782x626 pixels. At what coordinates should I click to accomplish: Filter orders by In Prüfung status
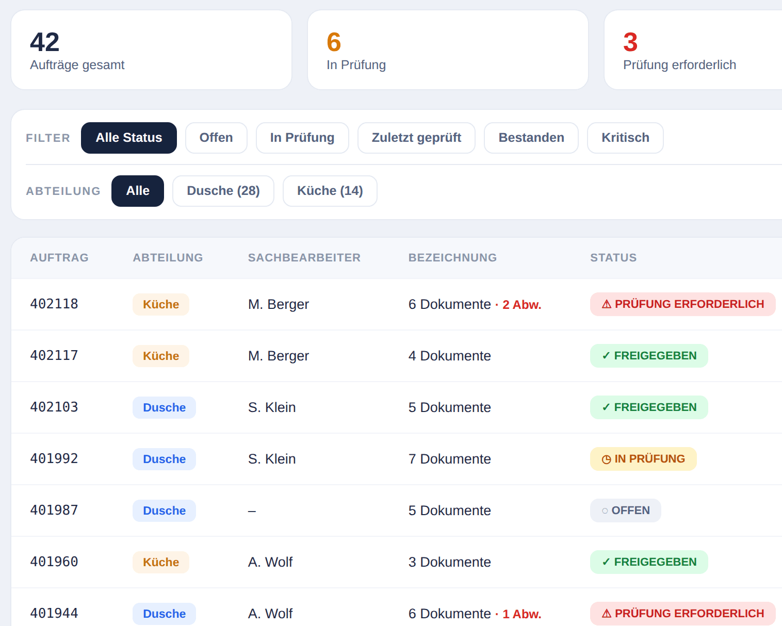pyautogui.click(x=302, y=138)
